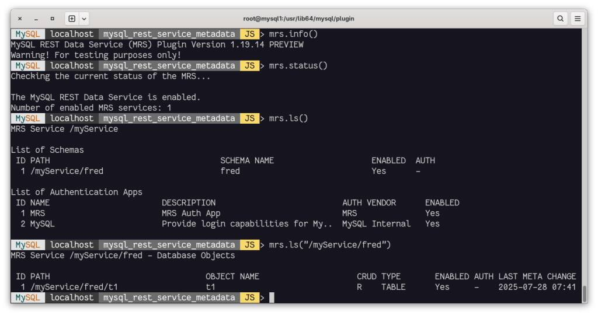Click the Plugin Version 1.19.14 PREVIEW line
This screenshot has width=598, height=315.
[x=157, y=44]
